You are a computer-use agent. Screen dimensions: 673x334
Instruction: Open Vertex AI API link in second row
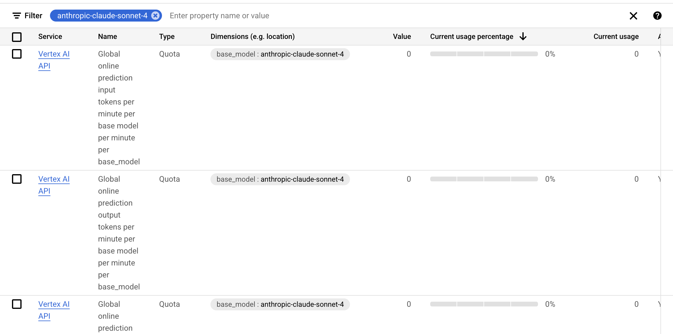click(x=54, y=185)
